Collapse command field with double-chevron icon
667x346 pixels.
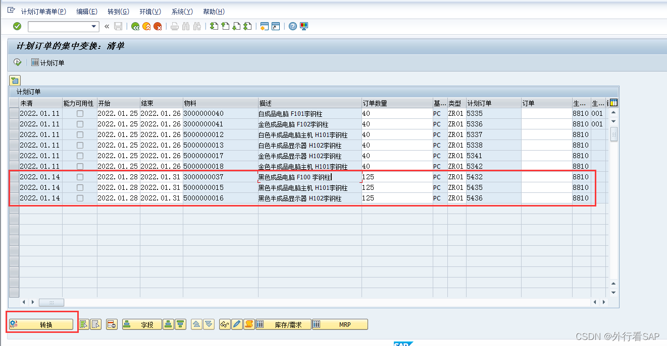pos(107,26)
